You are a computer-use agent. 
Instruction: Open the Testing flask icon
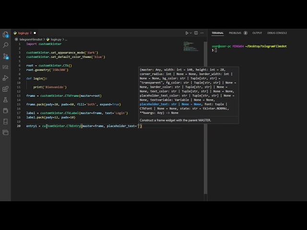[x=5, y=100]
